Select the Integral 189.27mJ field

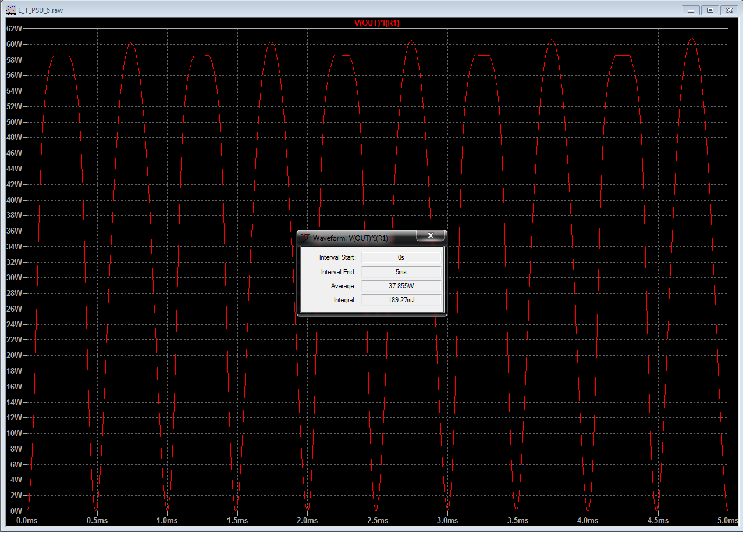point(401,300)
